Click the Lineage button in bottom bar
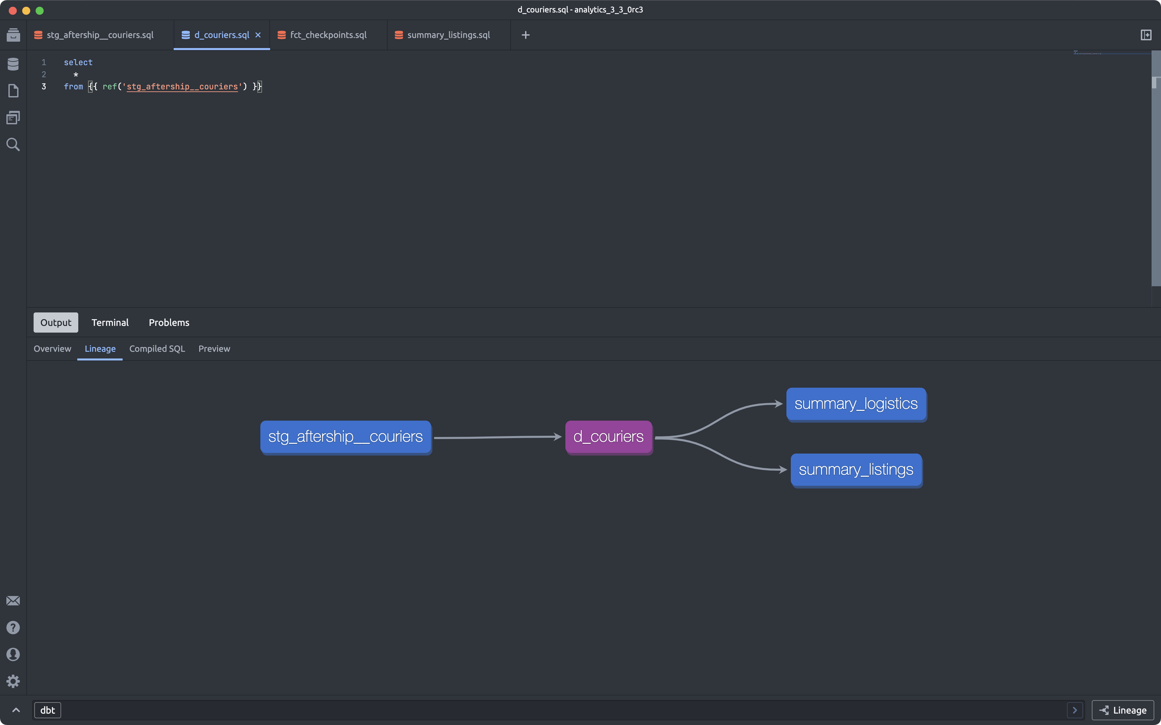 click(x=1123, y=710)
